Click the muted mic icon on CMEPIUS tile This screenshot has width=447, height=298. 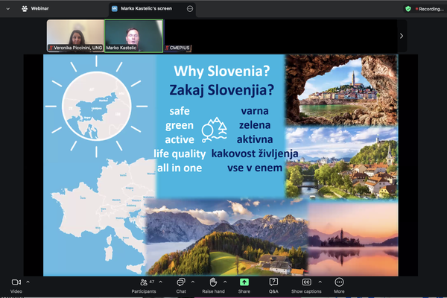(167, 48)
